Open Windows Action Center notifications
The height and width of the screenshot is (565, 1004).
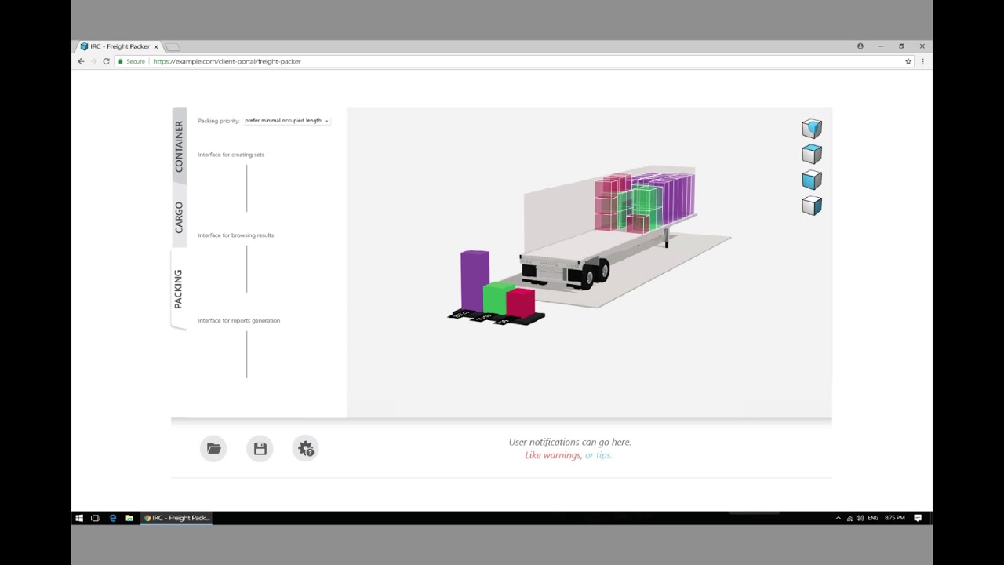[918, 518]
